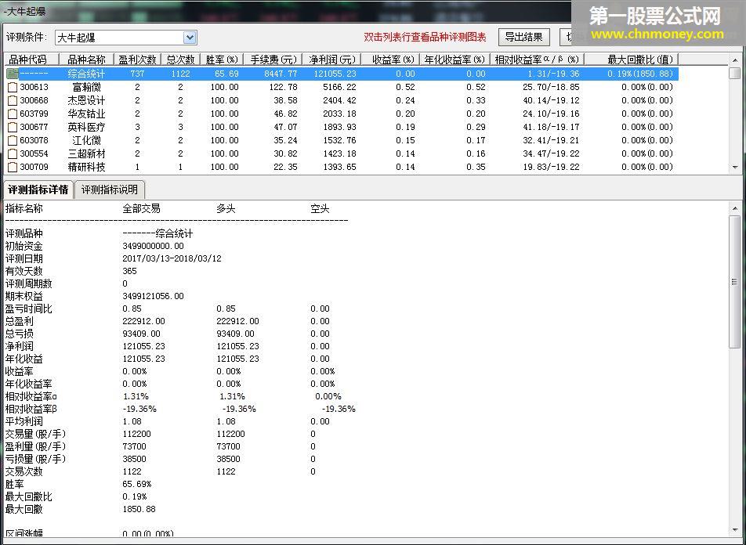746x545 pixels.
Task: Select the 综合统计 summary row name
Action: click(86, 74)
